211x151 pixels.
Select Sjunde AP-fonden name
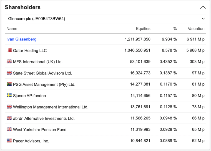(29, 96)
